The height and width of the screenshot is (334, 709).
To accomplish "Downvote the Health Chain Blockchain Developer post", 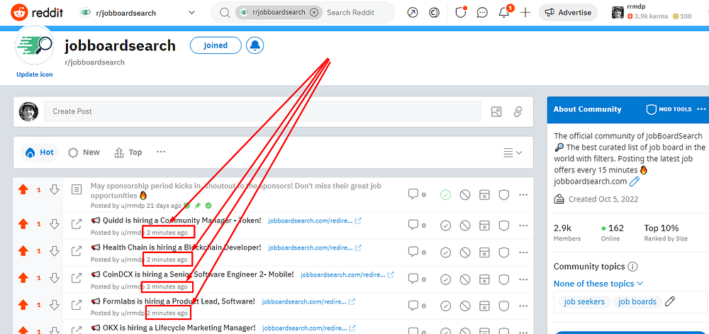I will click(55, 251).
